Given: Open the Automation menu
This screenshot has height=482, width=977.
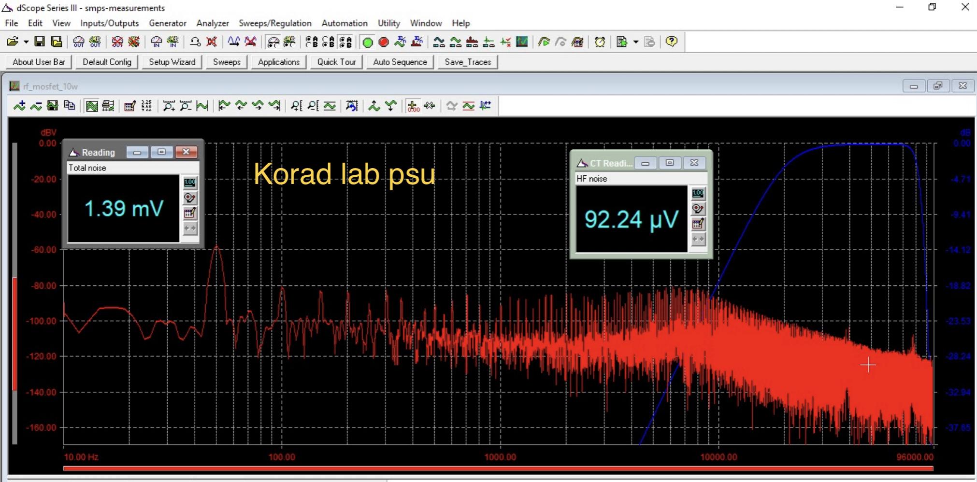Looking at the screenshot, I should 345,23.
